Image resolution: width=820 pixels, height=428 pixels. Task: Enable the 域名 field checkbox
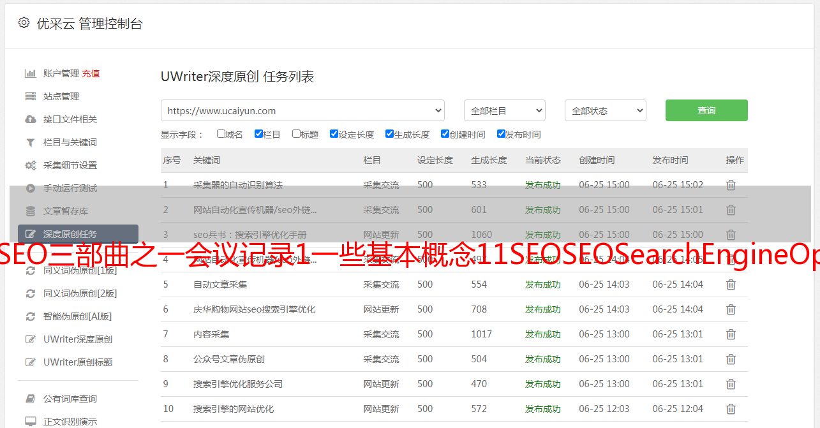221,134
